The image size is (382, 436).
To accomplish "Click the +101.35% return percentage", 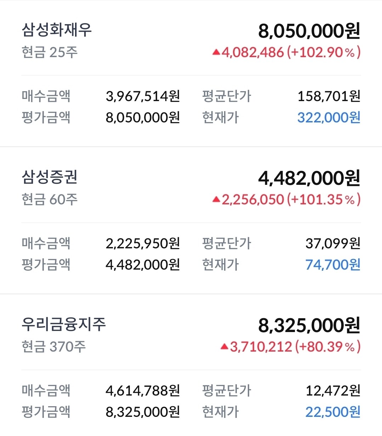I will tap(324, 200).
